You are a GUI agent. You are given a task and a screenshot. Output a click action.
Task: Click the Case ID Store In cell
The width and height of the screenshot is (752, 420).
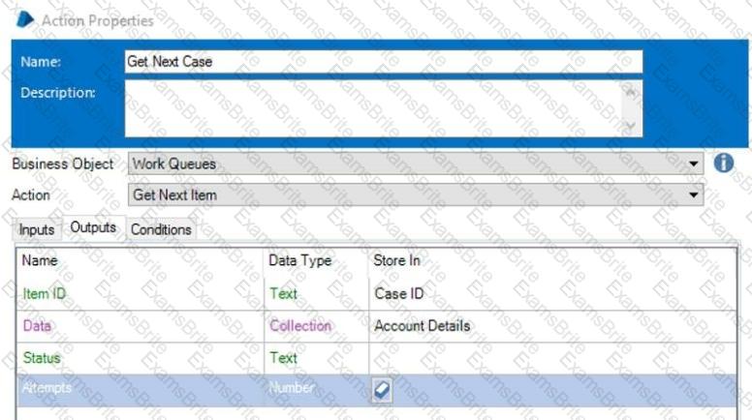click(x=398, y=293)
